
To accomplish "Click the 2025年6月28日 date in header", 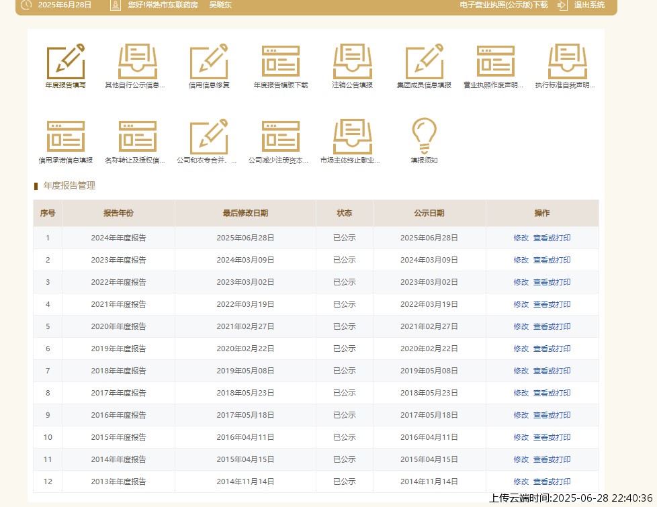I will pos(64,5).
